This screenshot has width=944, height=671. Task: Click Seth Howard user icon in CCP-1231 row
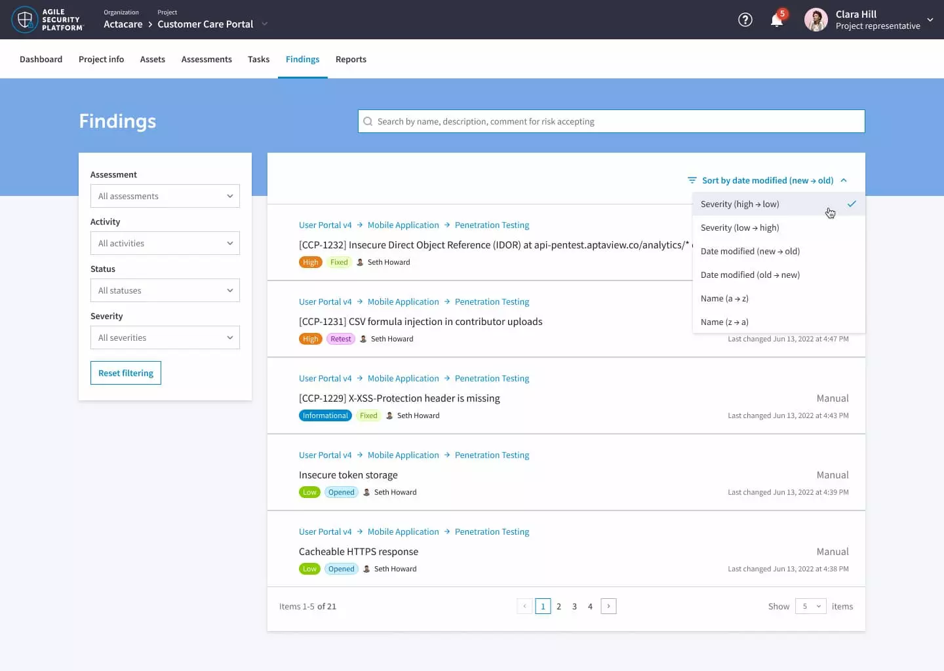(363, 339)
